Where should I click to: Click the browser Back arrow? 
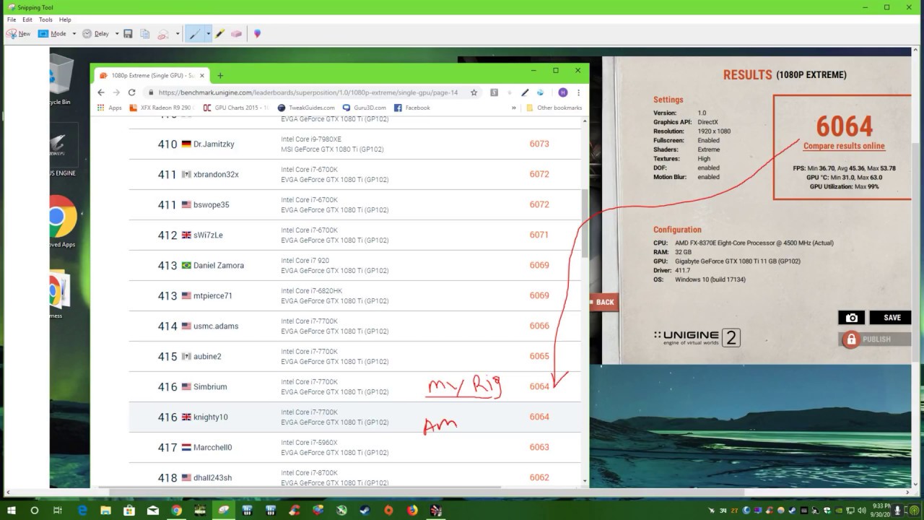pos(101,92)
